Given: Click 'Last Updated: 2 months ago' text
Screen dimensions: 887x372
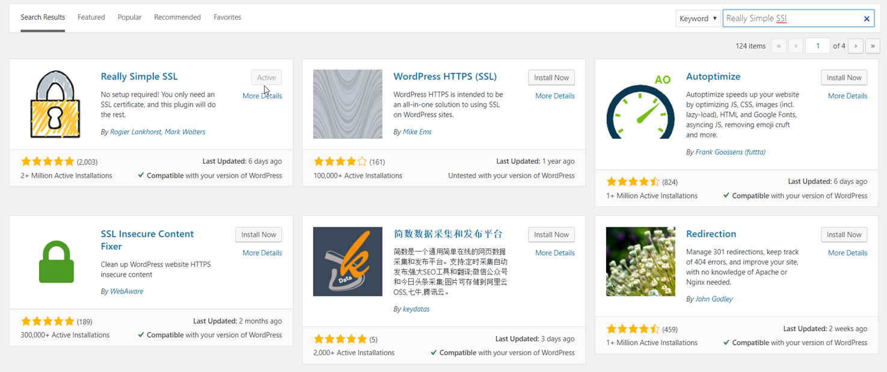Looking at the screenshot, I should click(238, 321).
